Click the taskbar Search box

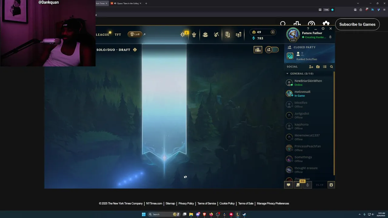coord(164,214)
